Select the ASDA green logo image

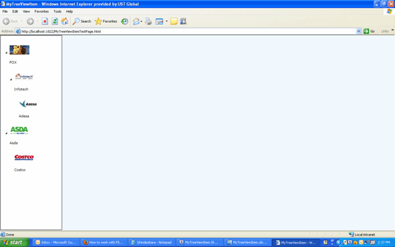[x=19, y=130]
